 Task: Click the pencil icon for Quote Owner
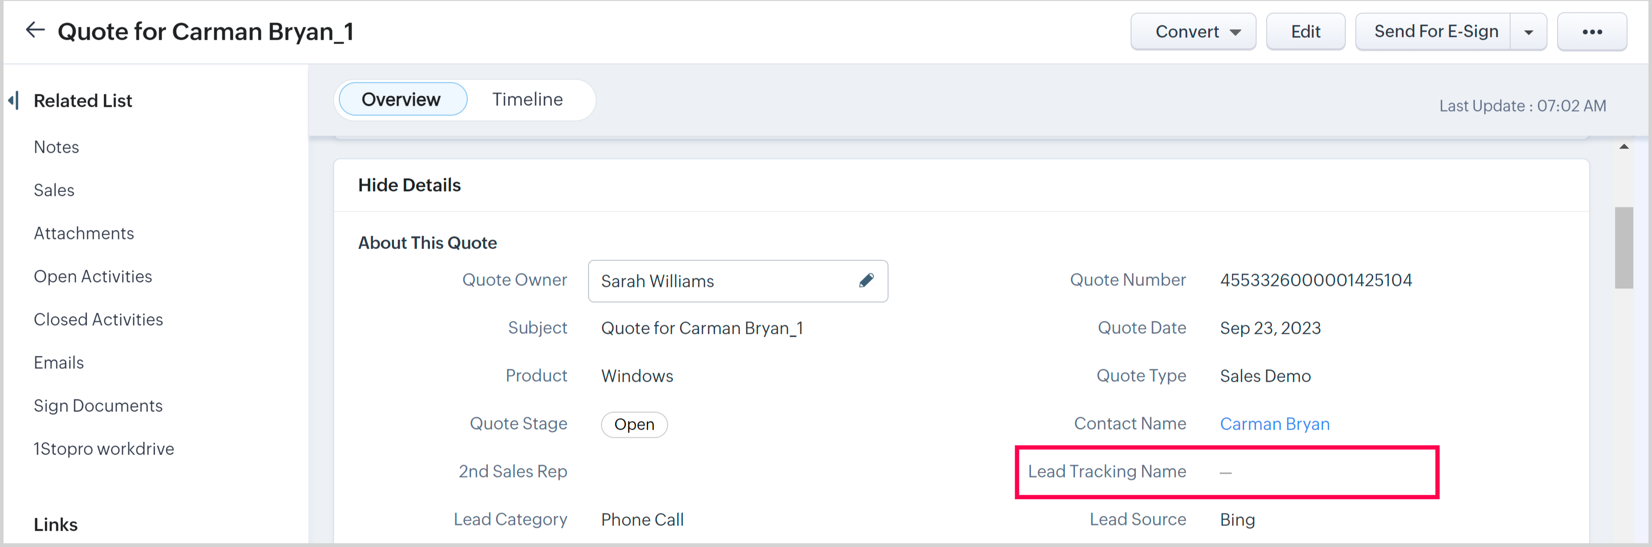tap(866, 281)
